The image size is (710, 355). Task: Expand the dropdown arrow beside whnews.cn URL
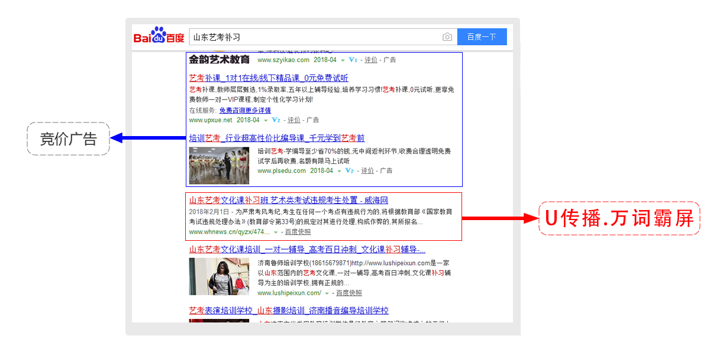pos(276,233)
